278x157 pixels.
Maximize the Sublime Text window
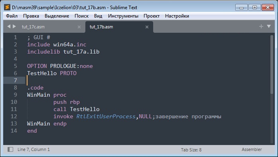click(x=254, y=8)
